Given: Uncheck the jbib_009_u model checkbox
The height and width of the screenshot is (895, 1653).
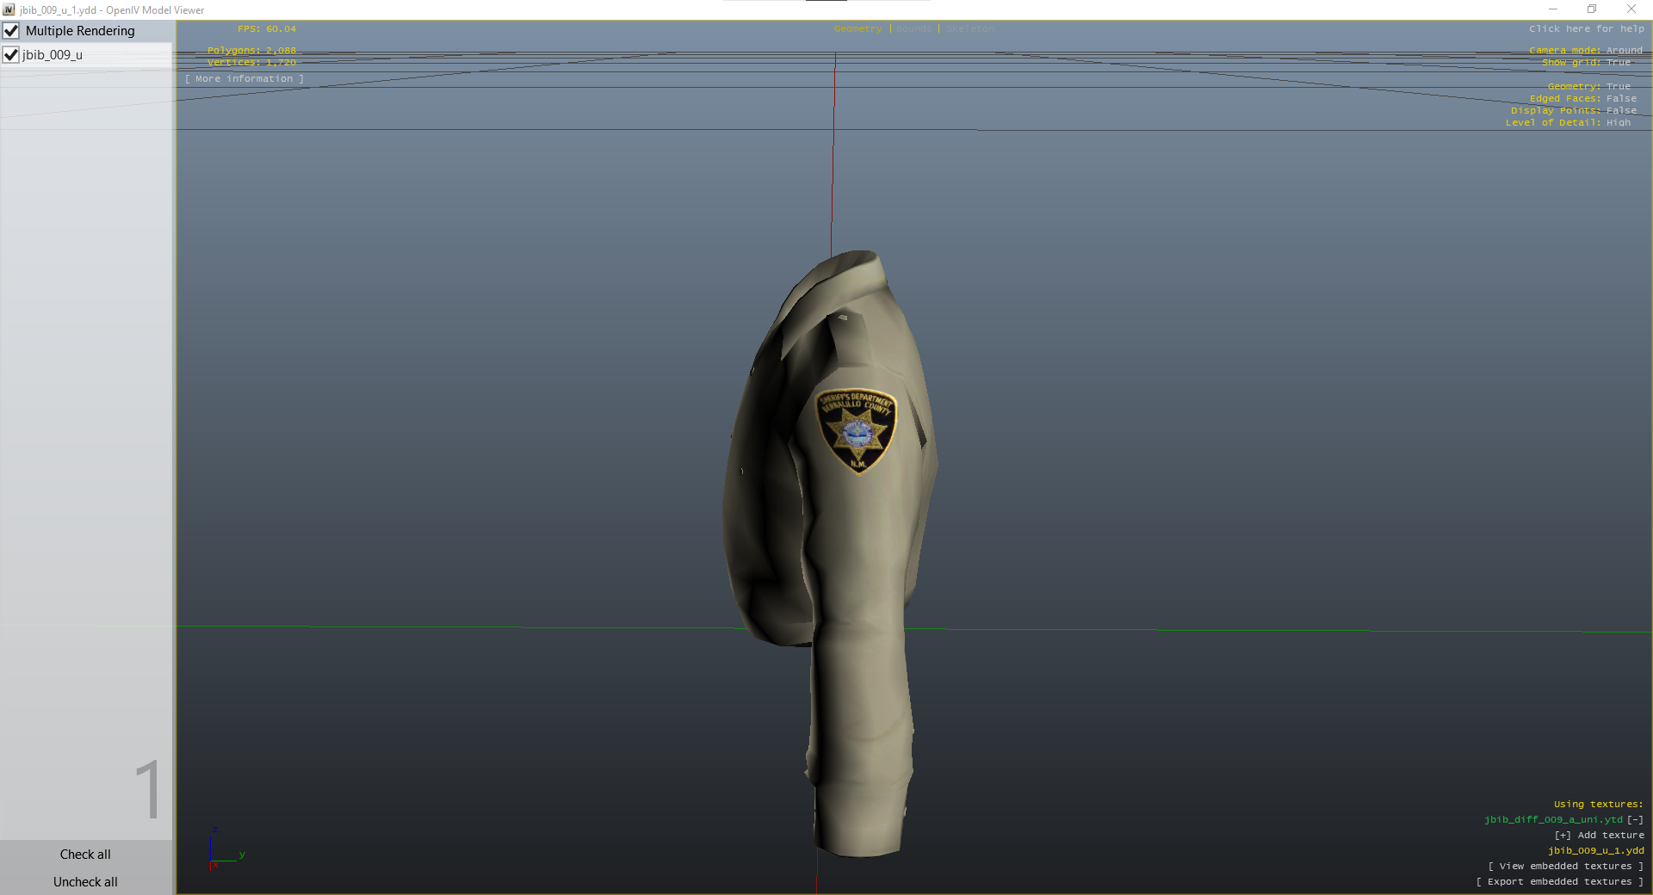Looking at the screenshot, I should point(11,55).
